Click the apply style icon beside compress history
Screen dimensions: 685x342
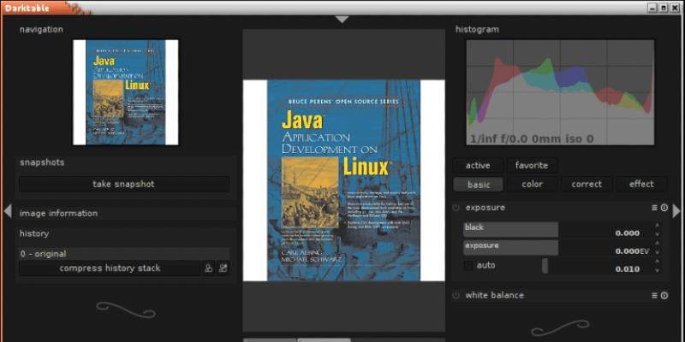coord(223,268)
